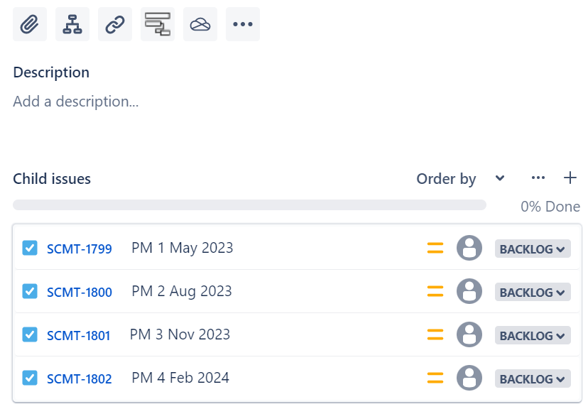The height and width of the screenshot is (414, 588).
Task: Toggle the checkbox icon for SCMT-1800
Action: tap(30, 291)
